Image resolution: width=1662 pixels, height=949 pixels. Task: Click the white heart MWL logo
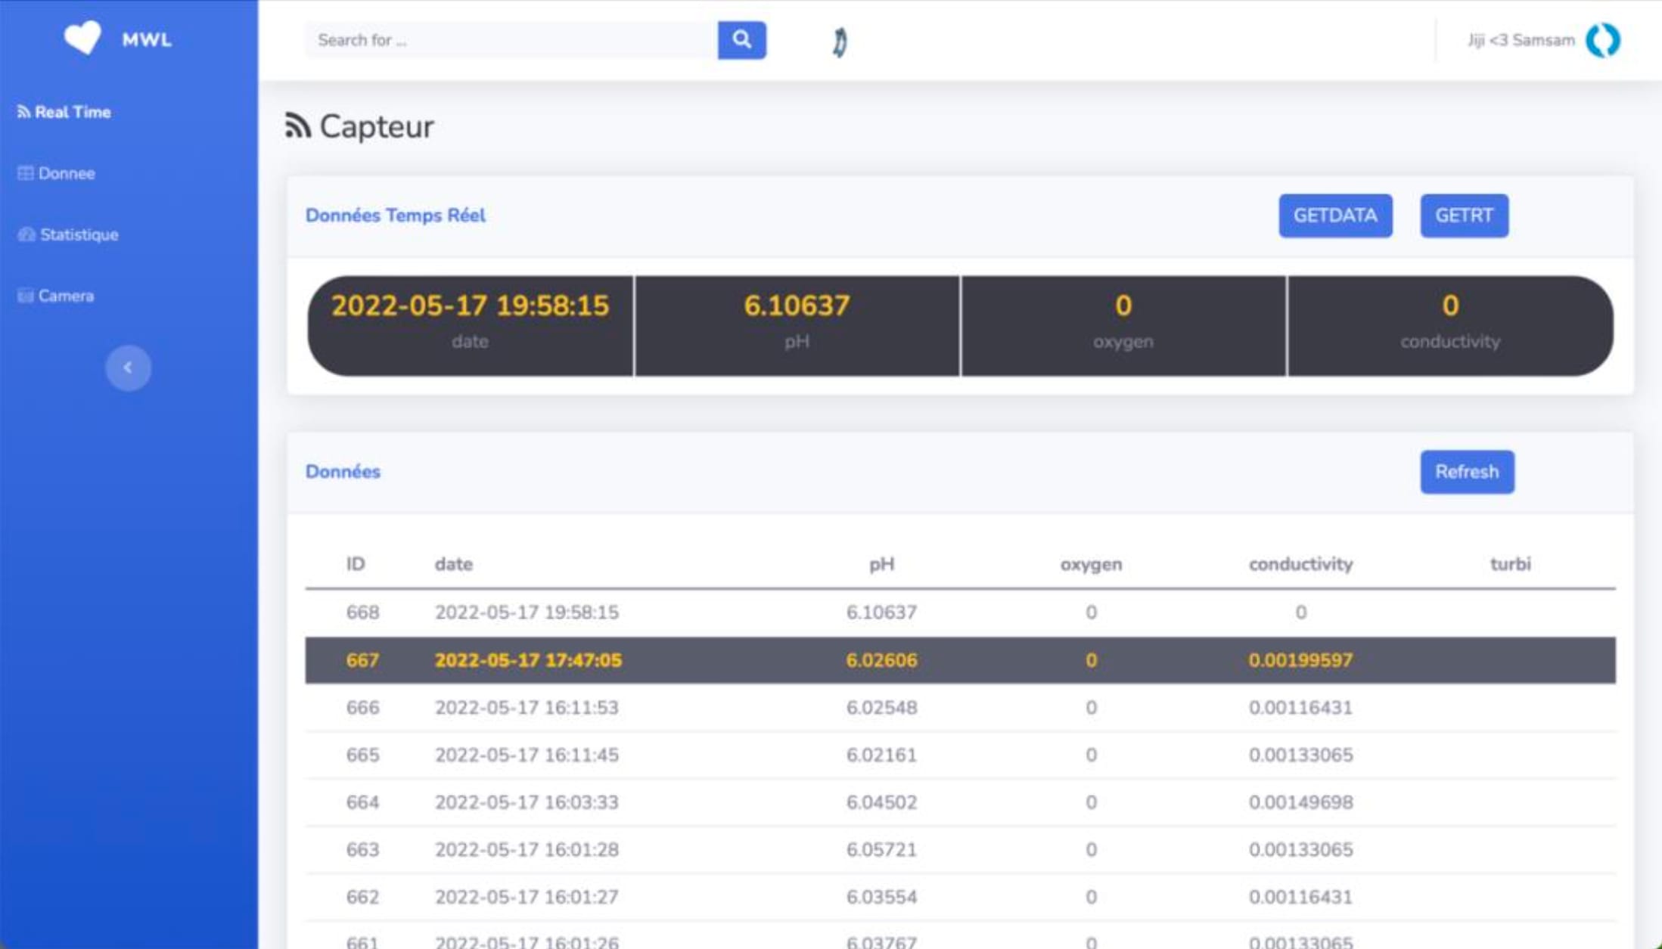click(x=82, y=37)
